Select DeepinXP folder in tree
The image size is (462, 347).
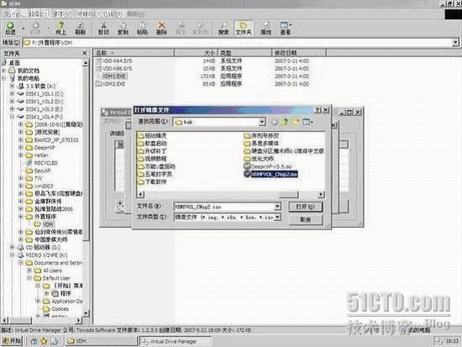click(x=40, y=147)
